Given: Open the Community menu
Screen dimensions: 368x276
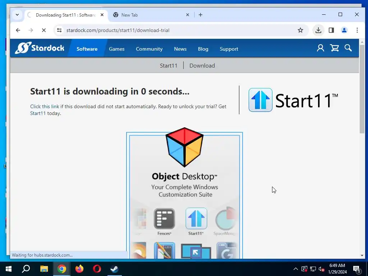Looking at the screenshot, I should click(x=149, y=49).
